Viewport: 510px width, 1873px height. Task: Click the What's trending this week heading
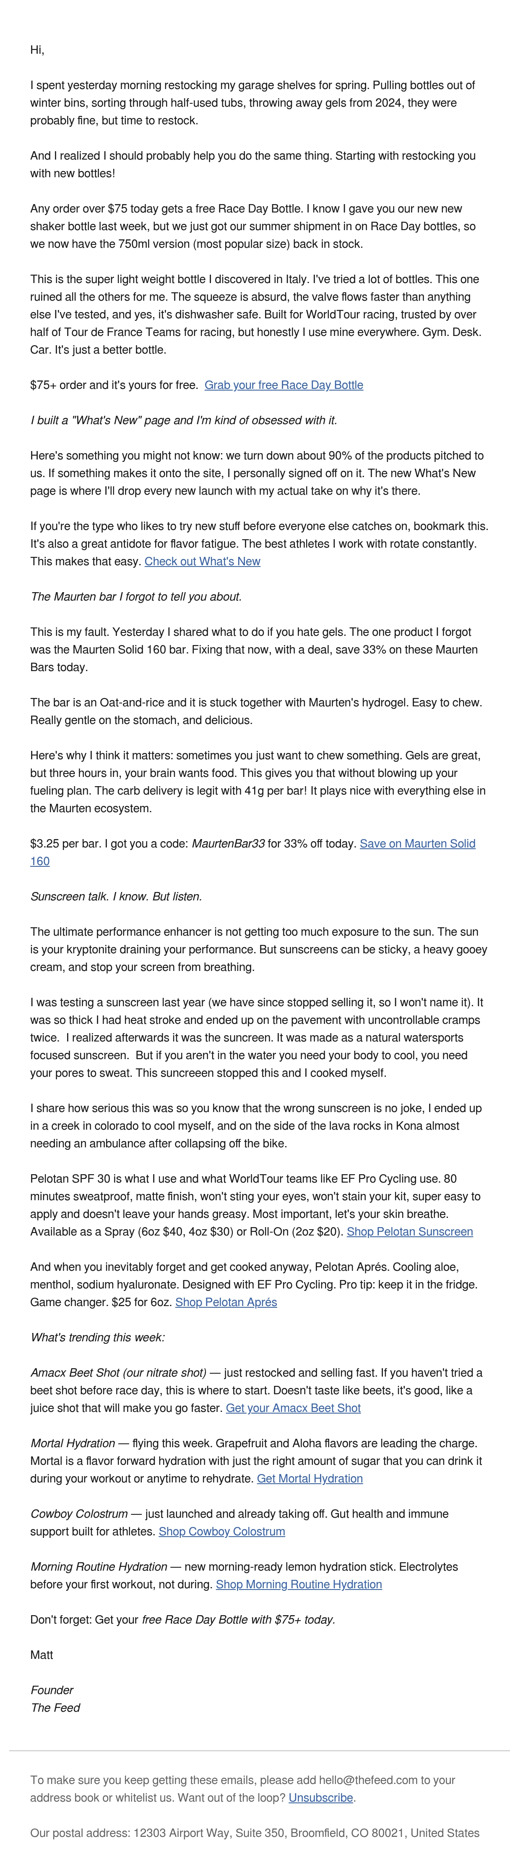97,1337
